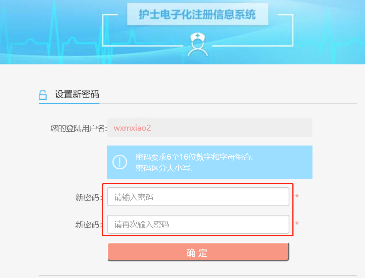Click the username field showing wxmxiao2

[x=209, y=128]
